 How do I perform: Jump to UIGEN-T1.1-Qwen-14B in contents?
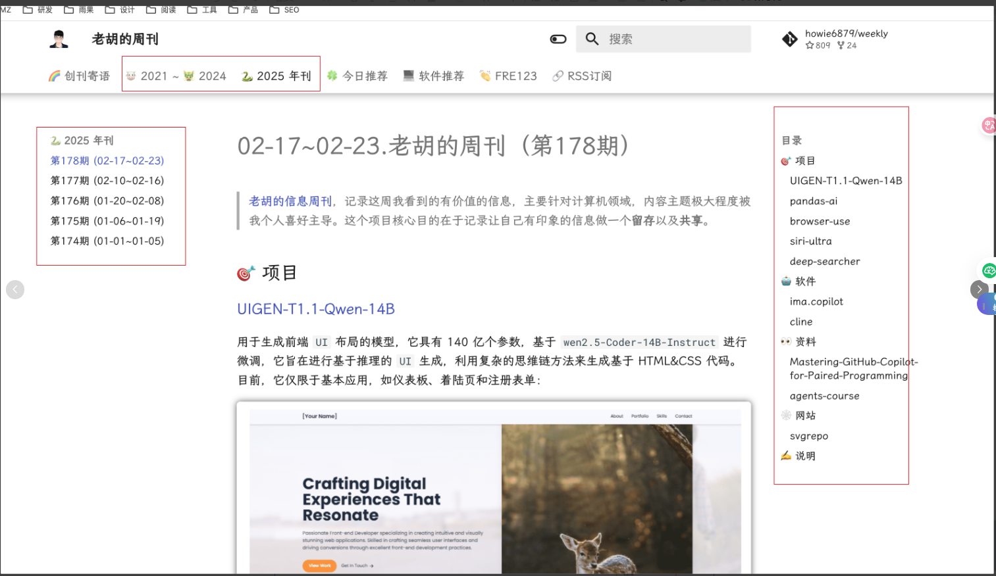click(846, 181)
